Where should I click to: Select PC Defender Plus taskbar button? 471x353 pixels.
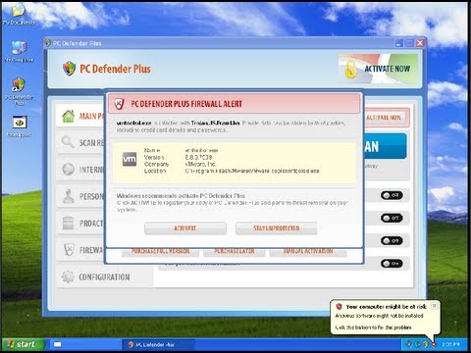coord(158,344)
